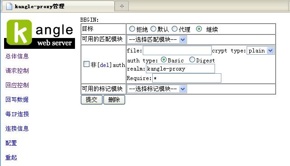Click the 目标 row label
Image resolution: width=290 pixels, height=166 pixels.
point(88,28)
